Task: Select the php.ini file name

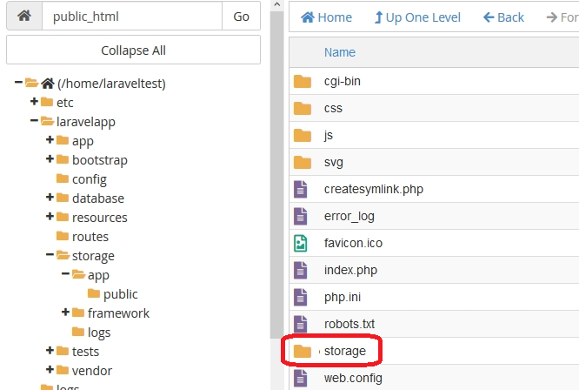Action: click(343, 297)
